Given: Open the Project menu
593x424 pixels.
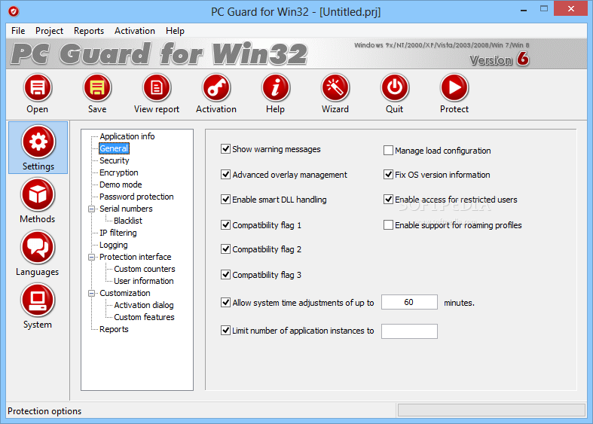Looking at the screenshot, I should (x=49, y=31).
